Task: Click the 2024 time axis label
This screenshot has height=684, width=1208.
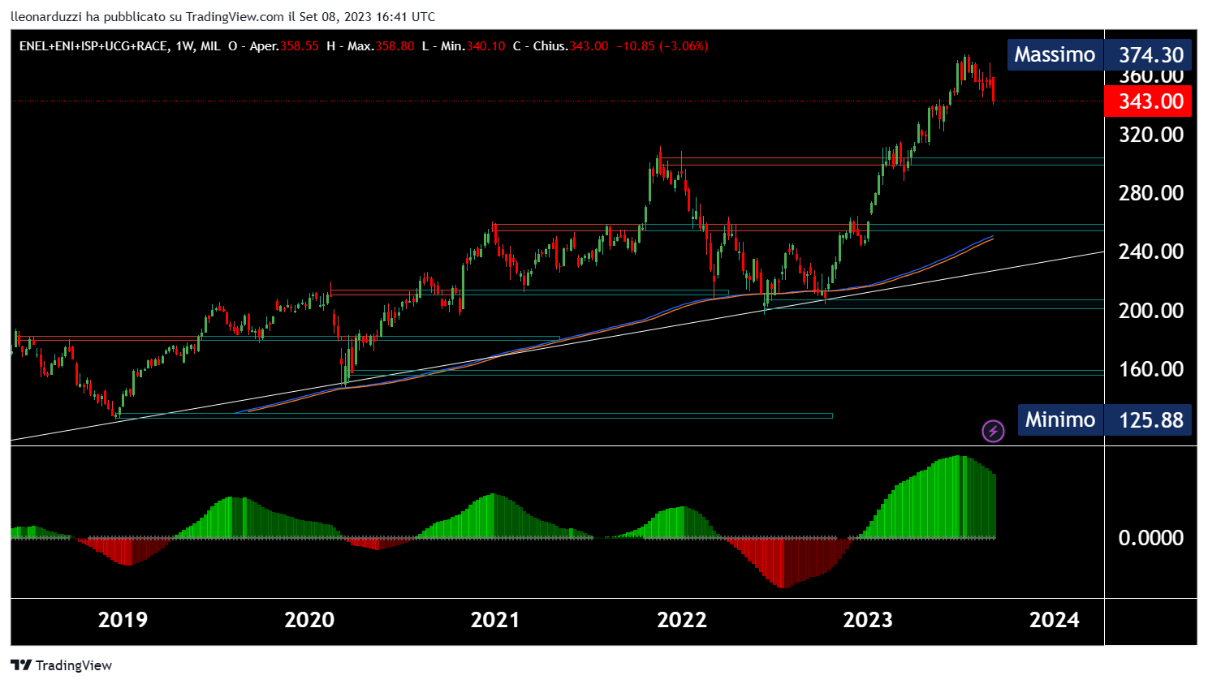Action: pyautogui.click(x=1055, y=620)
